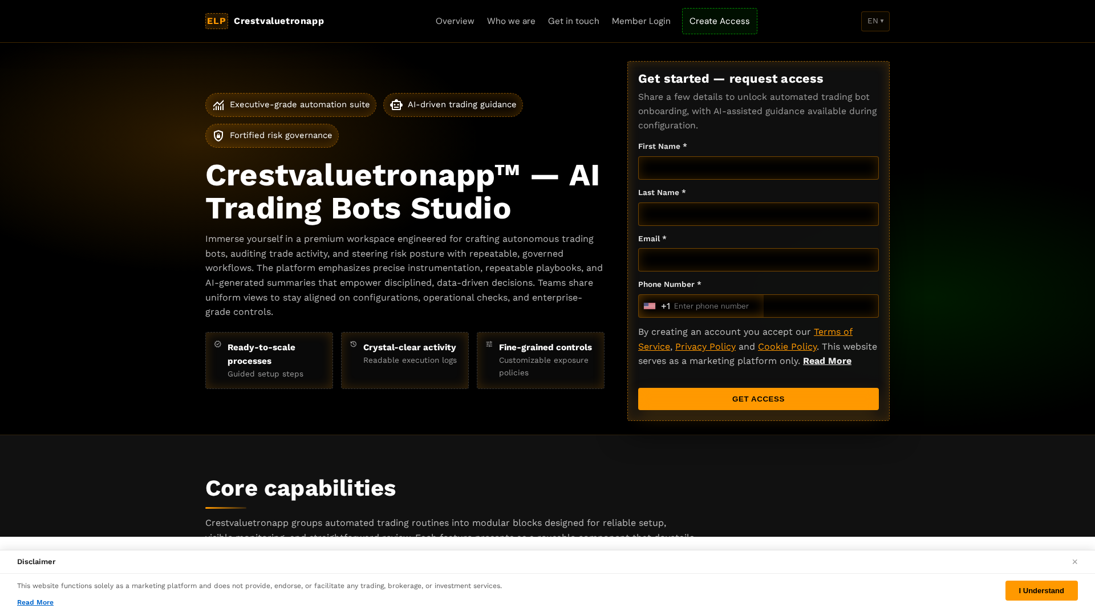Click the checkmark icon beside Ready-to-scale processes
1095x616 pixels.
tap(218, 344)
